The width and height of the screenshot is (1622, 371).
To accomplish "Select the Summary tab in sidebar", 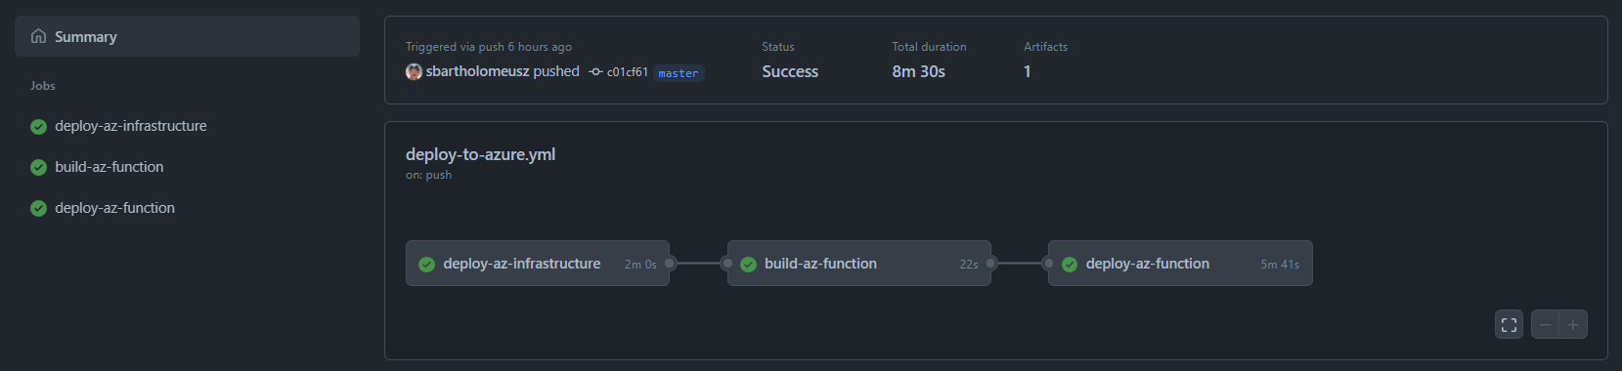I will 187,36.
